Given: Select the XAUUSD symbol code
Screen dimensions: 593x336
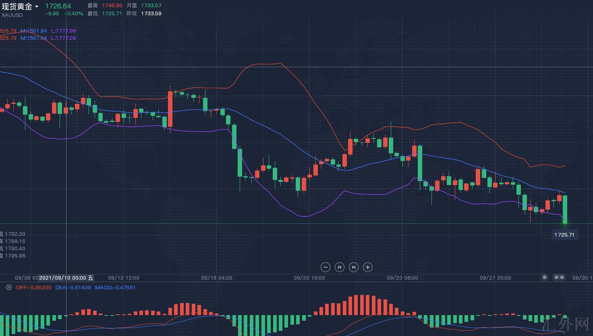Looking at the screenshot, I should (12, 15).
